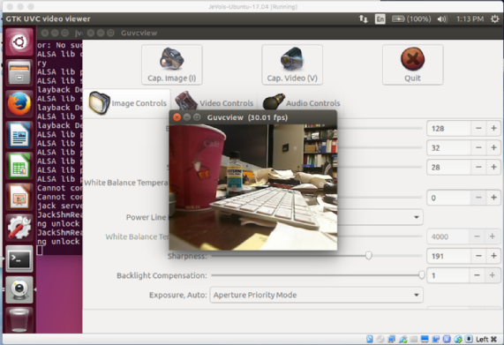Click the Backlight Compensation slider handle
Screen dimensions: 504x345
pyautogui.click(x=421, y=275)
